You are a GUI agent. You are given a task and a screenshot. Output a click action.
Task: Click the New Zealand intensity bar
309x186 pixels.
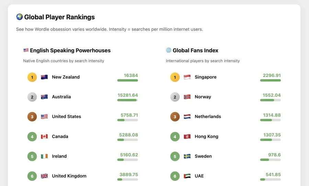point(127,80)
